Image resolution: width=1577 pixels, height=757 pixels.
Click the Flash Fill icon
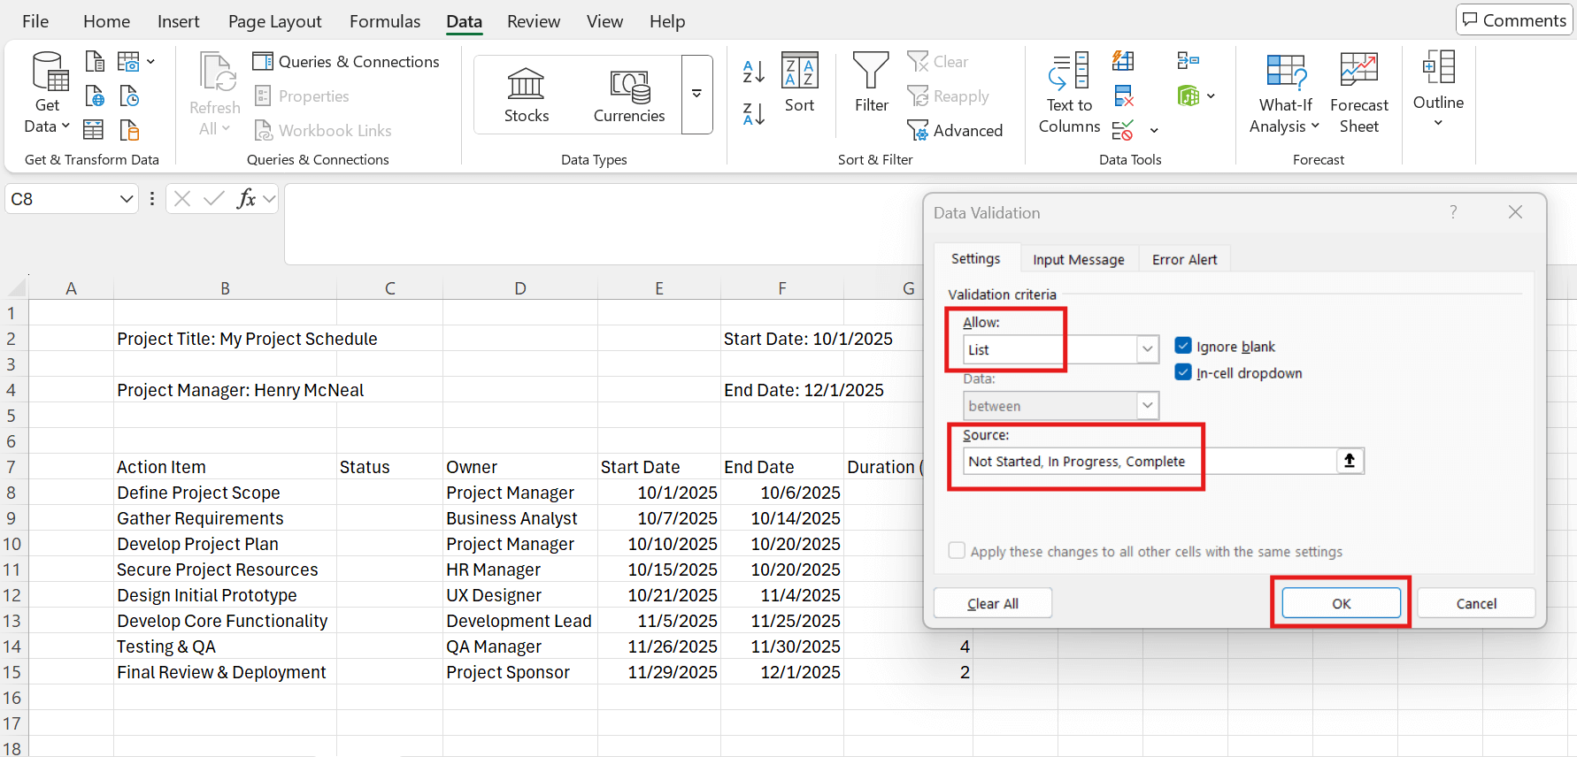click(1124, 61)
